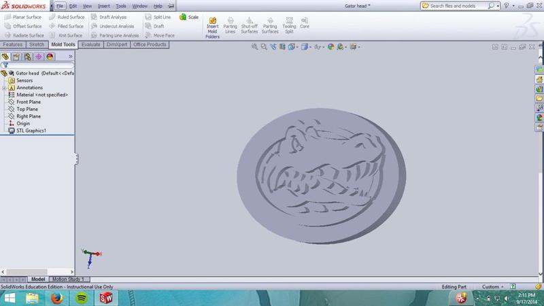
Task: Open the Custom units dropdown in status bar
Action: pyautogui.click(x=492, y=287)
